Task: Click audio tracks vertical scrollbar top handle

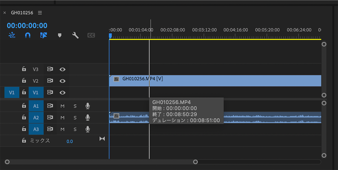Action: point(324,103)
